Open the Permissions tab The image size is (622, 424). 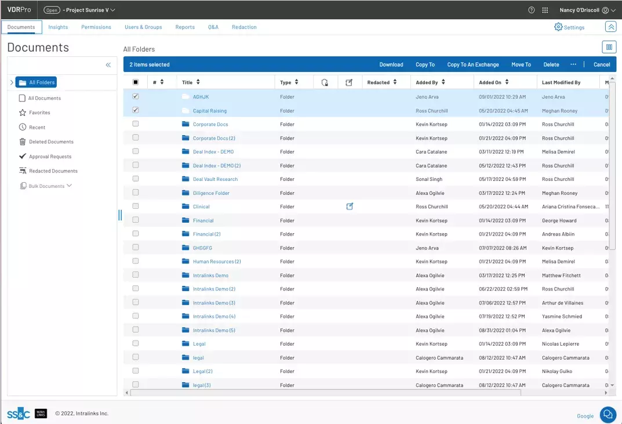(96, 27)
